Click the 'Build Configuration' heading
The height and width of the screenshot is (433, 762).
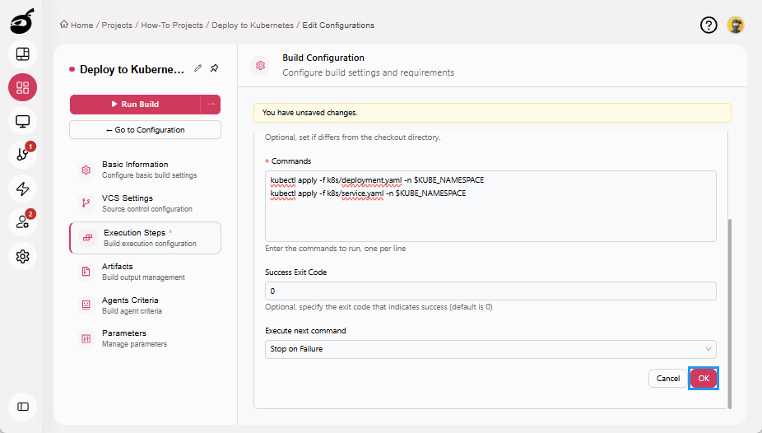pos(323,58)
